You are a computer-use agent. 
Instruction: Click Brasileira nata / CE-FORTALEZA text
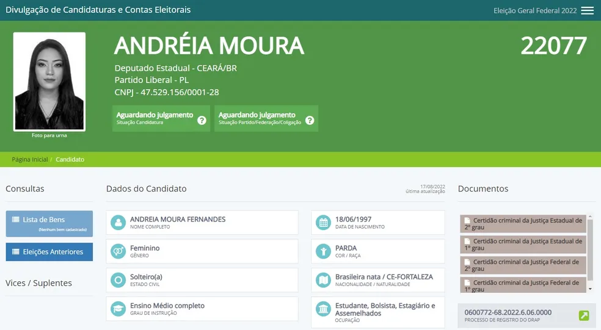384,277
